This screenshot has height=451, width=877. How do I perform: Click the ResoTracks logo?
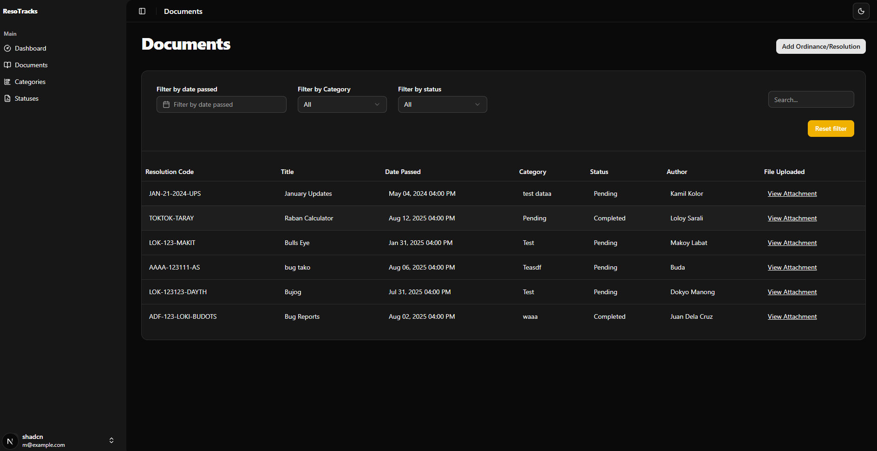[20, 11]
